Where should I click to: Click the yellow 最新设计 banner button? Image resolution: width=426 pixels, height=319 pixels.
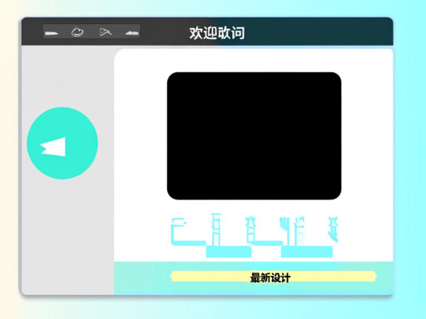273,277
